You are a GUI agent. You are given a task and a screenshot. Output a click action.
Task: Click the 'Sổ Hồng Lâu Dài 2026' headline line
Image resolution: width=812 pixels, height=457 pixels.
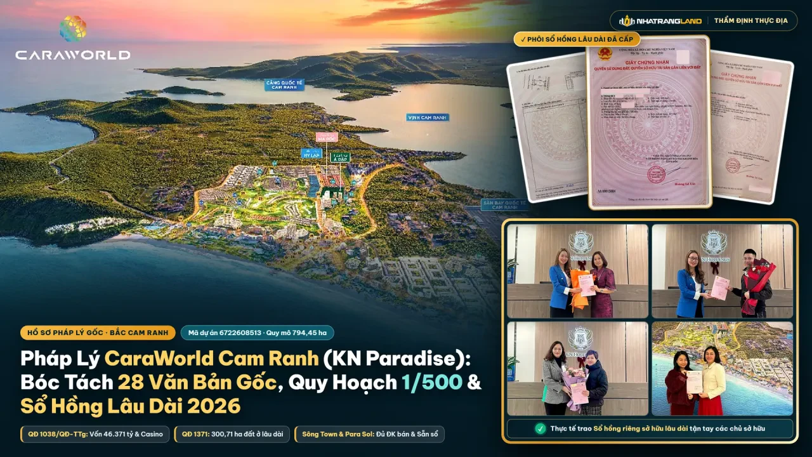131,405
